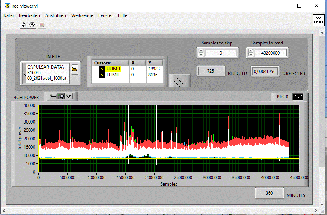Open the Datei menu

pos(9,15)
